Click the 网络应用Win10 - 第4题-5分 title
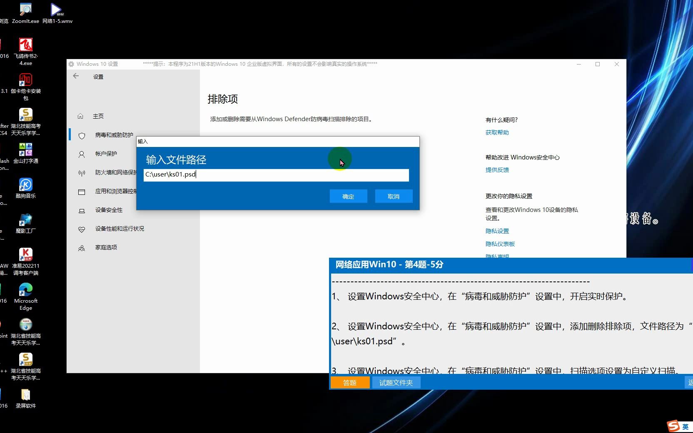 (x=389, y=264)
